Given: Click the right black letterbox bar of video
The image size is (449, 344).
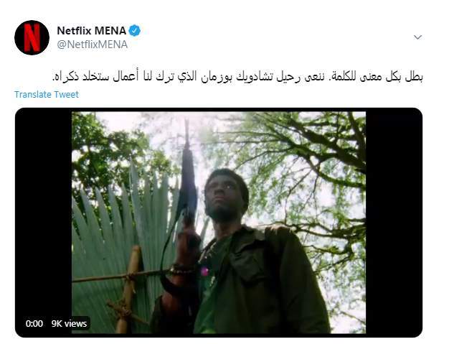Looking at the screenshot, I should pyautogui.click(x=394, y=223).
